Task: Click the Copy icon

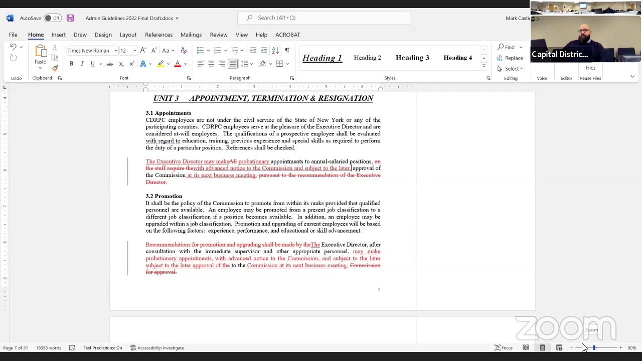Action: [55, 58]
